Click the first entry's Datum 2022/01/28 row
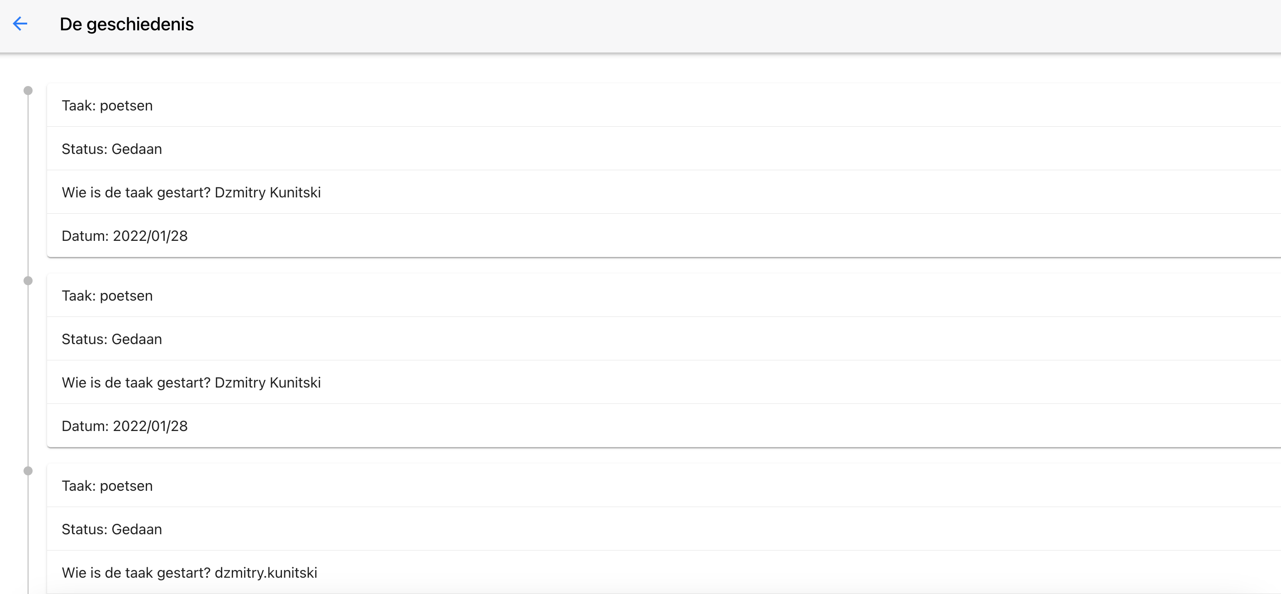 click(x=124, y=236)
